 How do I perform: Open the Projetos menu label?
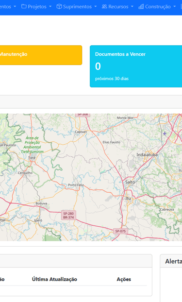pos(37,6)
